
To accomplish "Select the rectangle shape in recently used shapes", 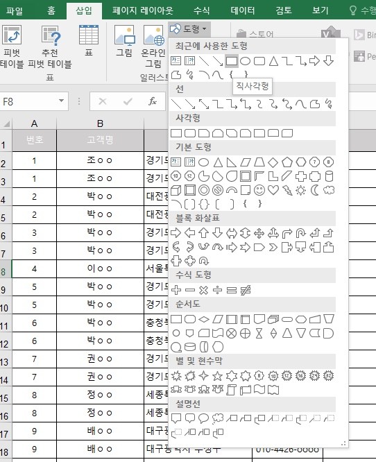I will click(231, 61).
